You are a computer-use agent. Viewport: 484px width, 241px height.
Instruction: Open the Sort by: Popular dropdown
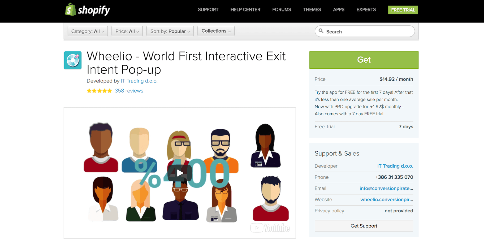pyautogui.click(x=170, y=31)
